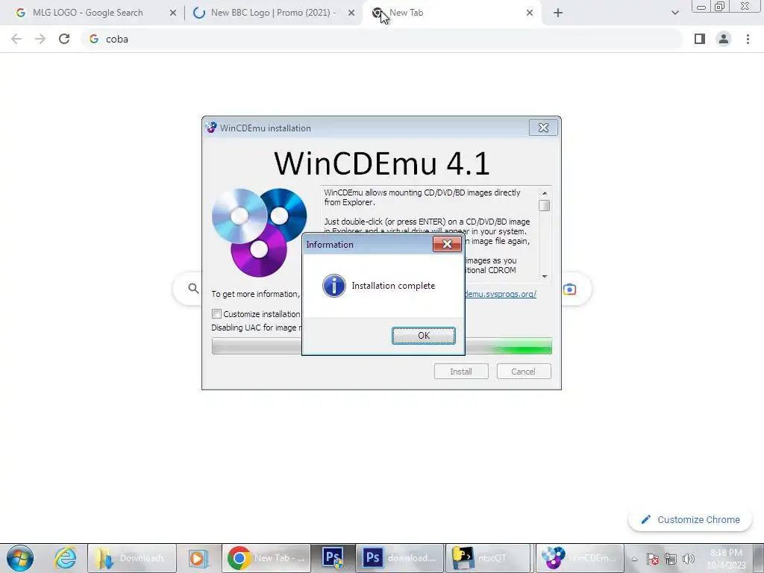Open the tab search dropdown chevron

(x=674, y=13)
